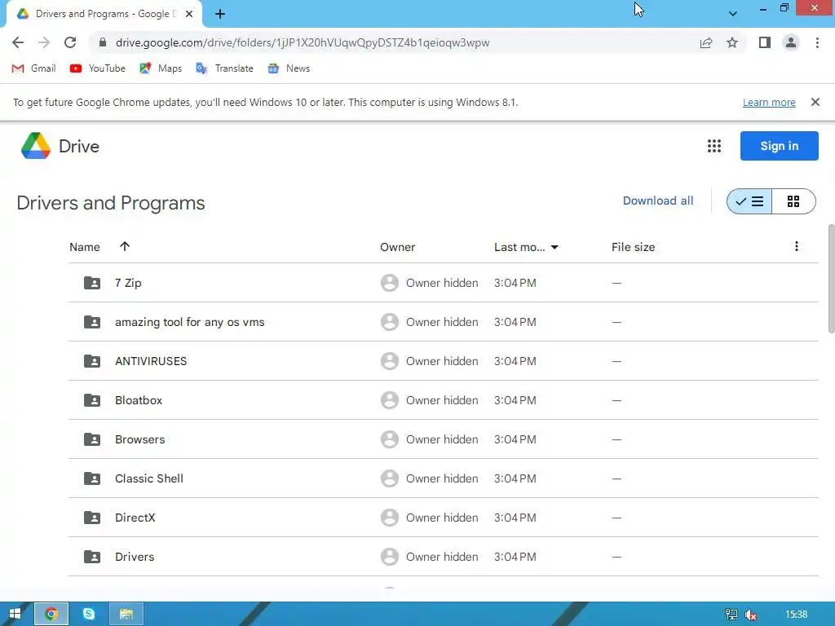Open the Bloatbox folder
This screenshot has width=835, height=626.
click(x=443, y=400)
